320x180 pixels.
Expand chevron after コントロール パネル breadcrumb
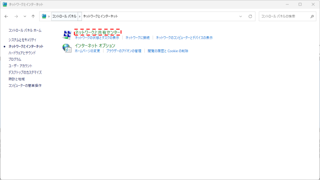tap(80, 16)
